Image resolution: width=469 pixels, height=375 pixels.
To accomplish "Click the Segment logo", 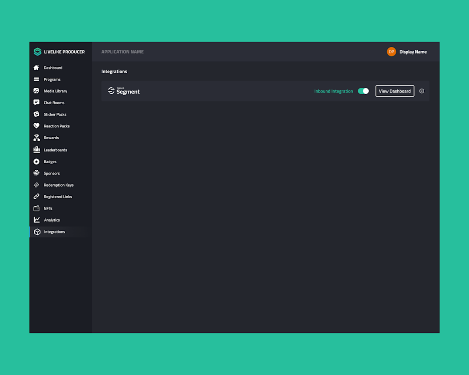I will [x=124, y=91].
